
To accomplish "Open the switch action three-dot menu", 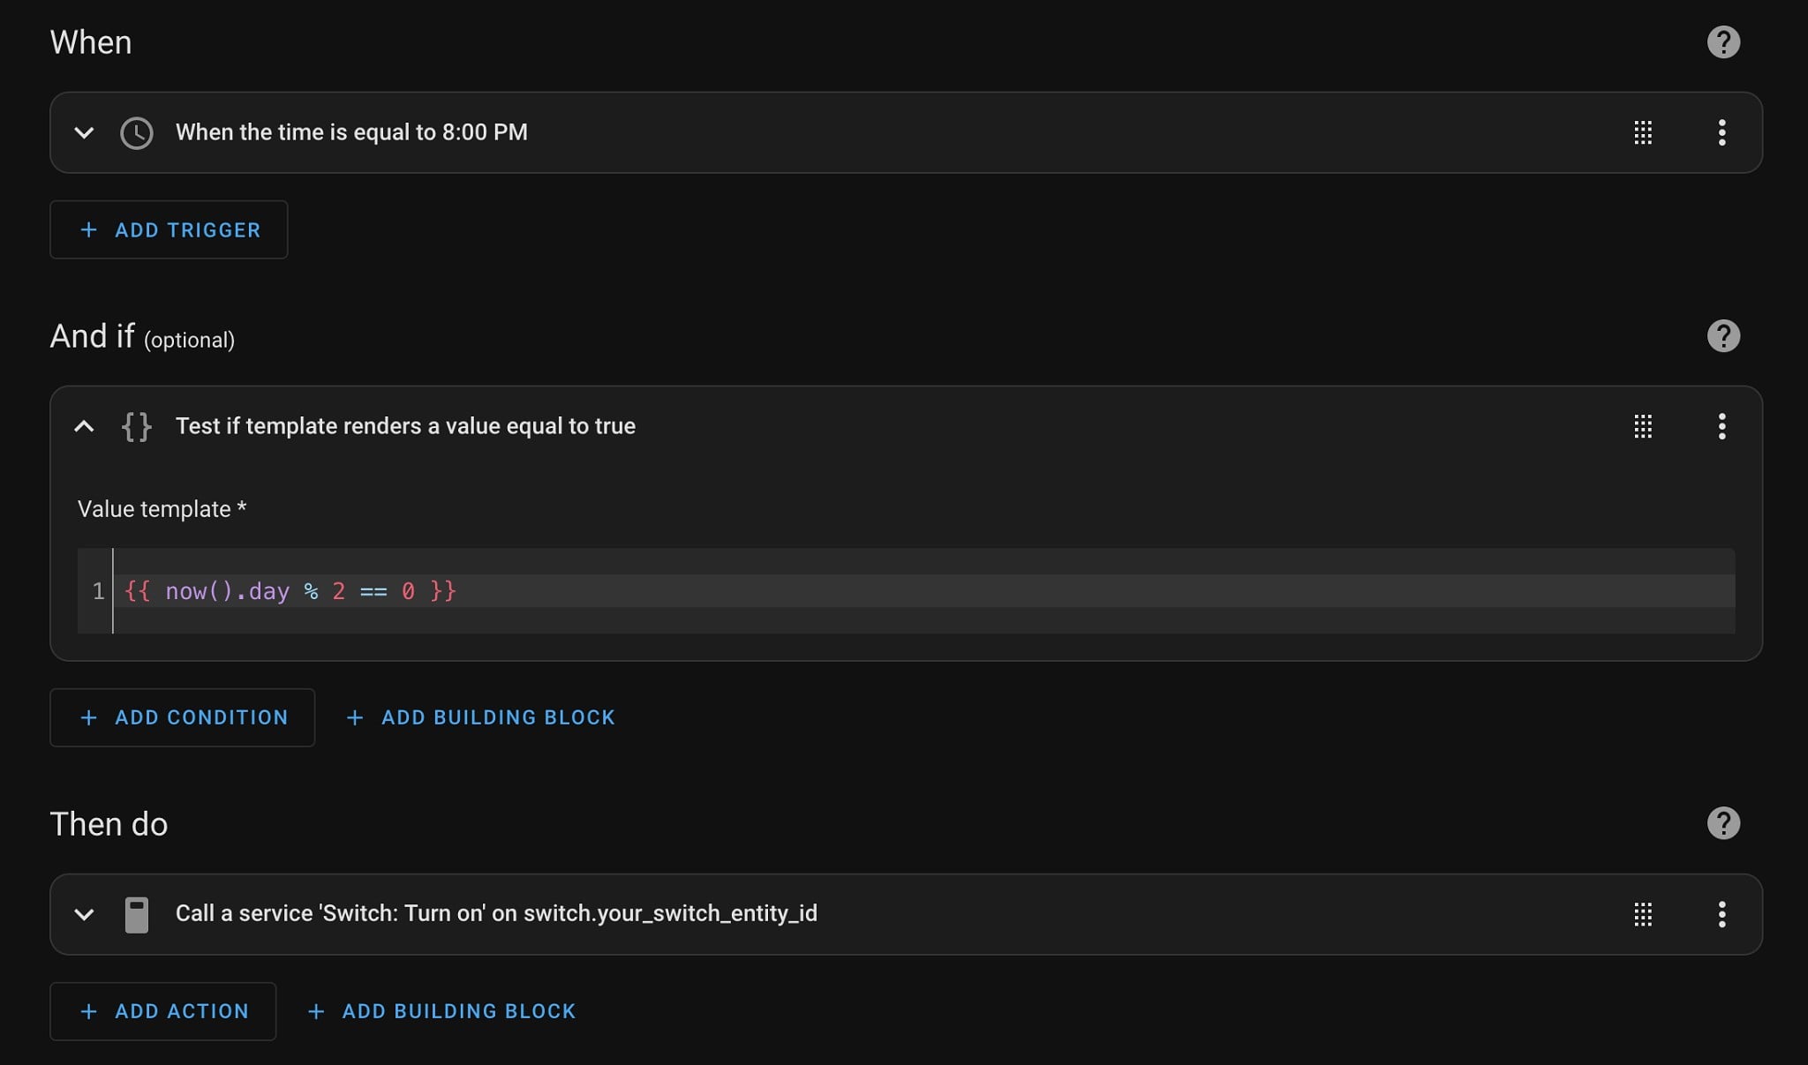I will [1721, 914].
